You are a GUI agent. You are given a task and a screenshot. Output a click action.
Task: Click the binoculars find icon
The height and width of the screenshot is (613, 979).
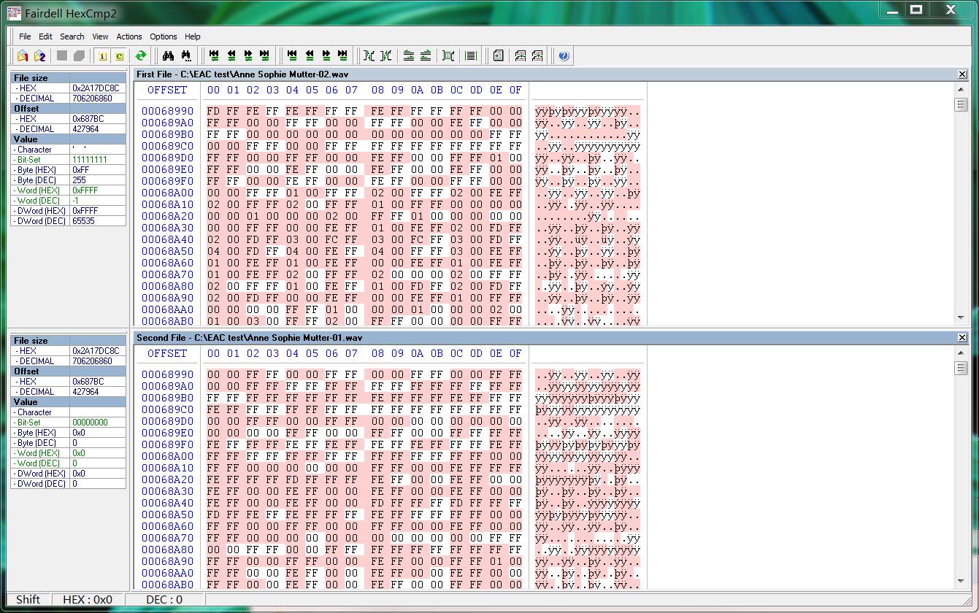(169, 56)
